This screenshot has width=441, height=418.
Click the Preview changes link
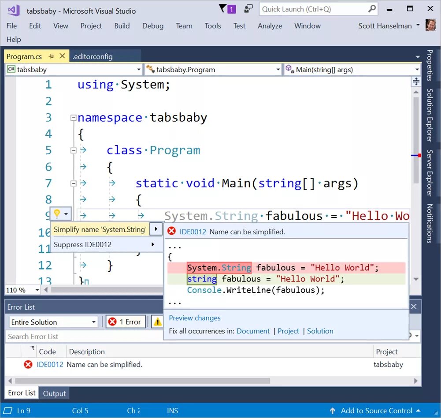tap(195, 318)
